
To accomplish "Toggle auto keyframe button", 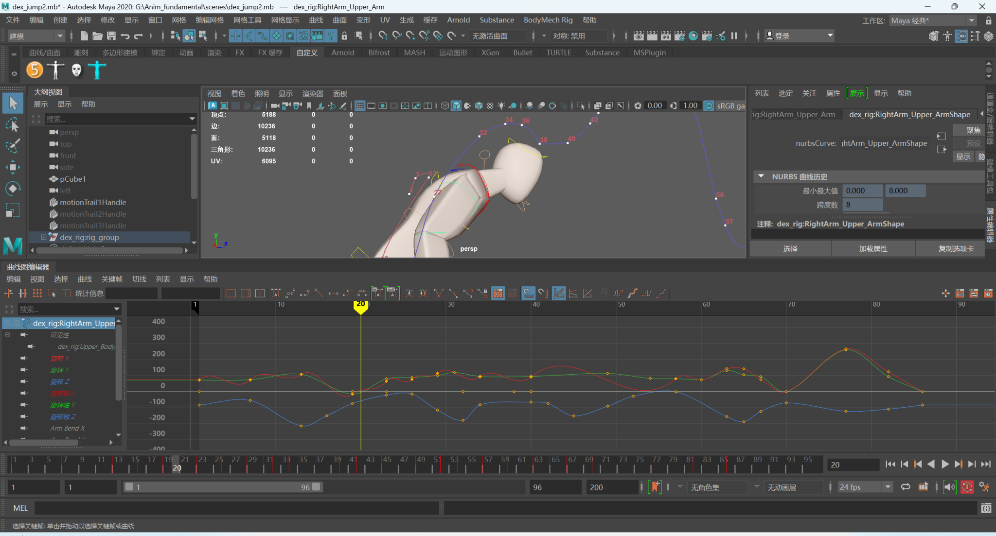I will click(x=967, y=487).
